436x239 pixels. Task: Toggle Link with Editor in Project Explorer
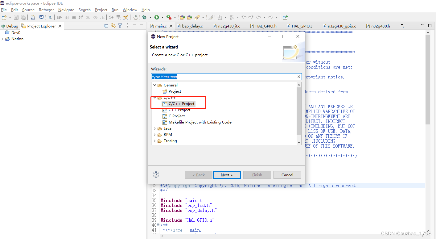tap(113, 26)
